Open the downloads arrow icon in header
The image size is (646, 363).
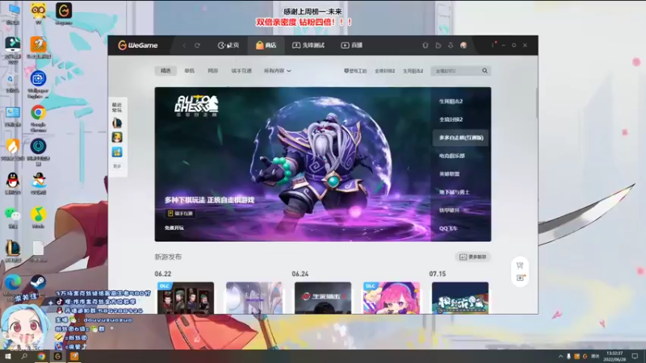[x=451, y=45]
